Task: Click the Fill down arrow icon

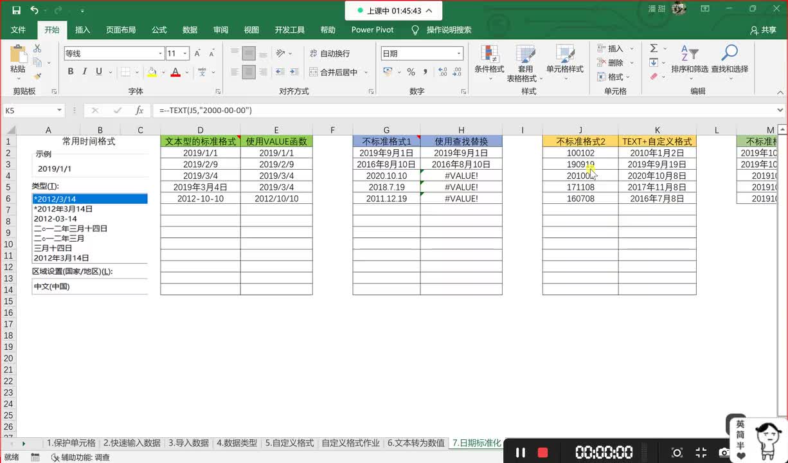Action: coord(654,62)
